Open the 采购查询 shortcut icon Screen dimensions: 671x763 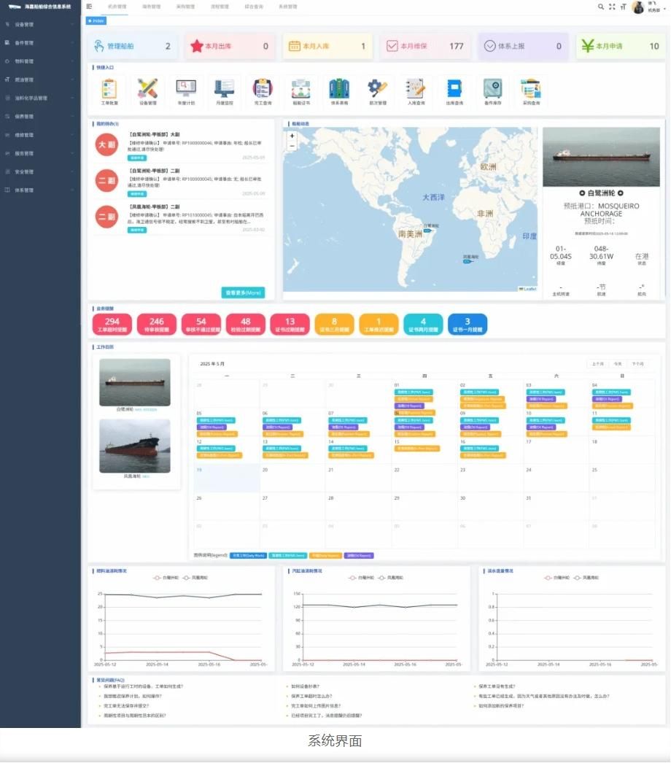[x=531, y=90]
